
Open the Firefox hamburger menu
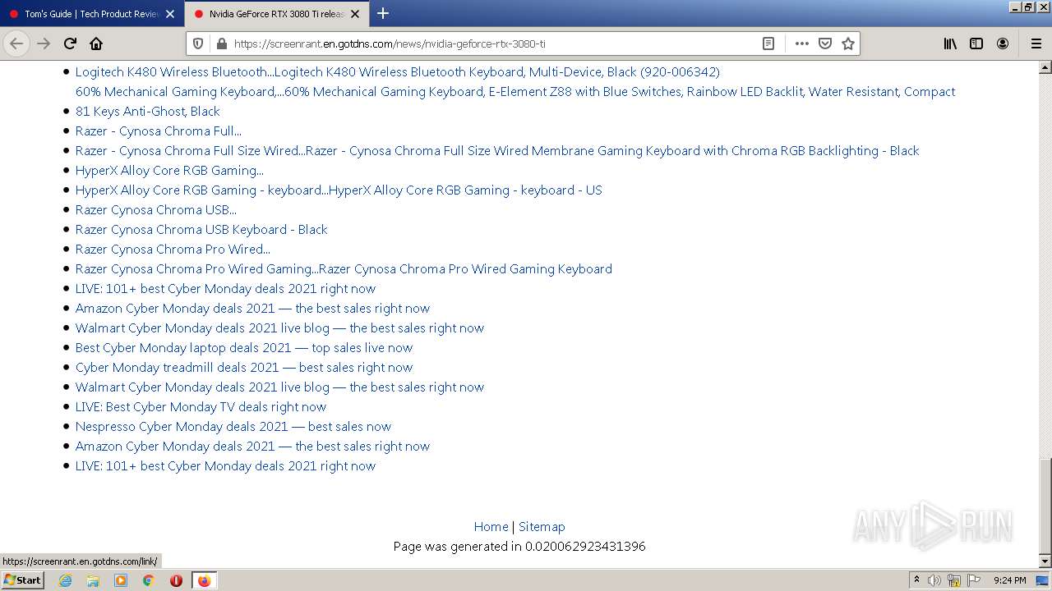pyautogui.click(x=1036, y=44)
